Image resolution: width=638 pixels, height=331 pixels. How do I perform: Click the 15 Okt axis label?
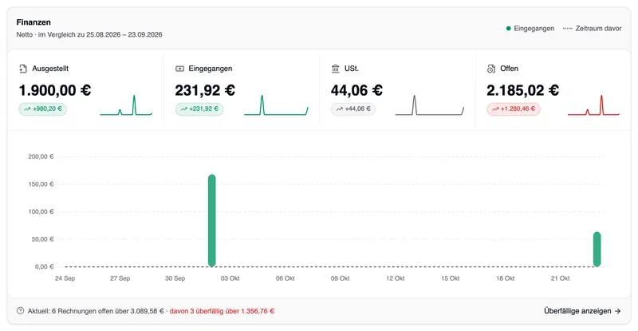coord(450,278)
